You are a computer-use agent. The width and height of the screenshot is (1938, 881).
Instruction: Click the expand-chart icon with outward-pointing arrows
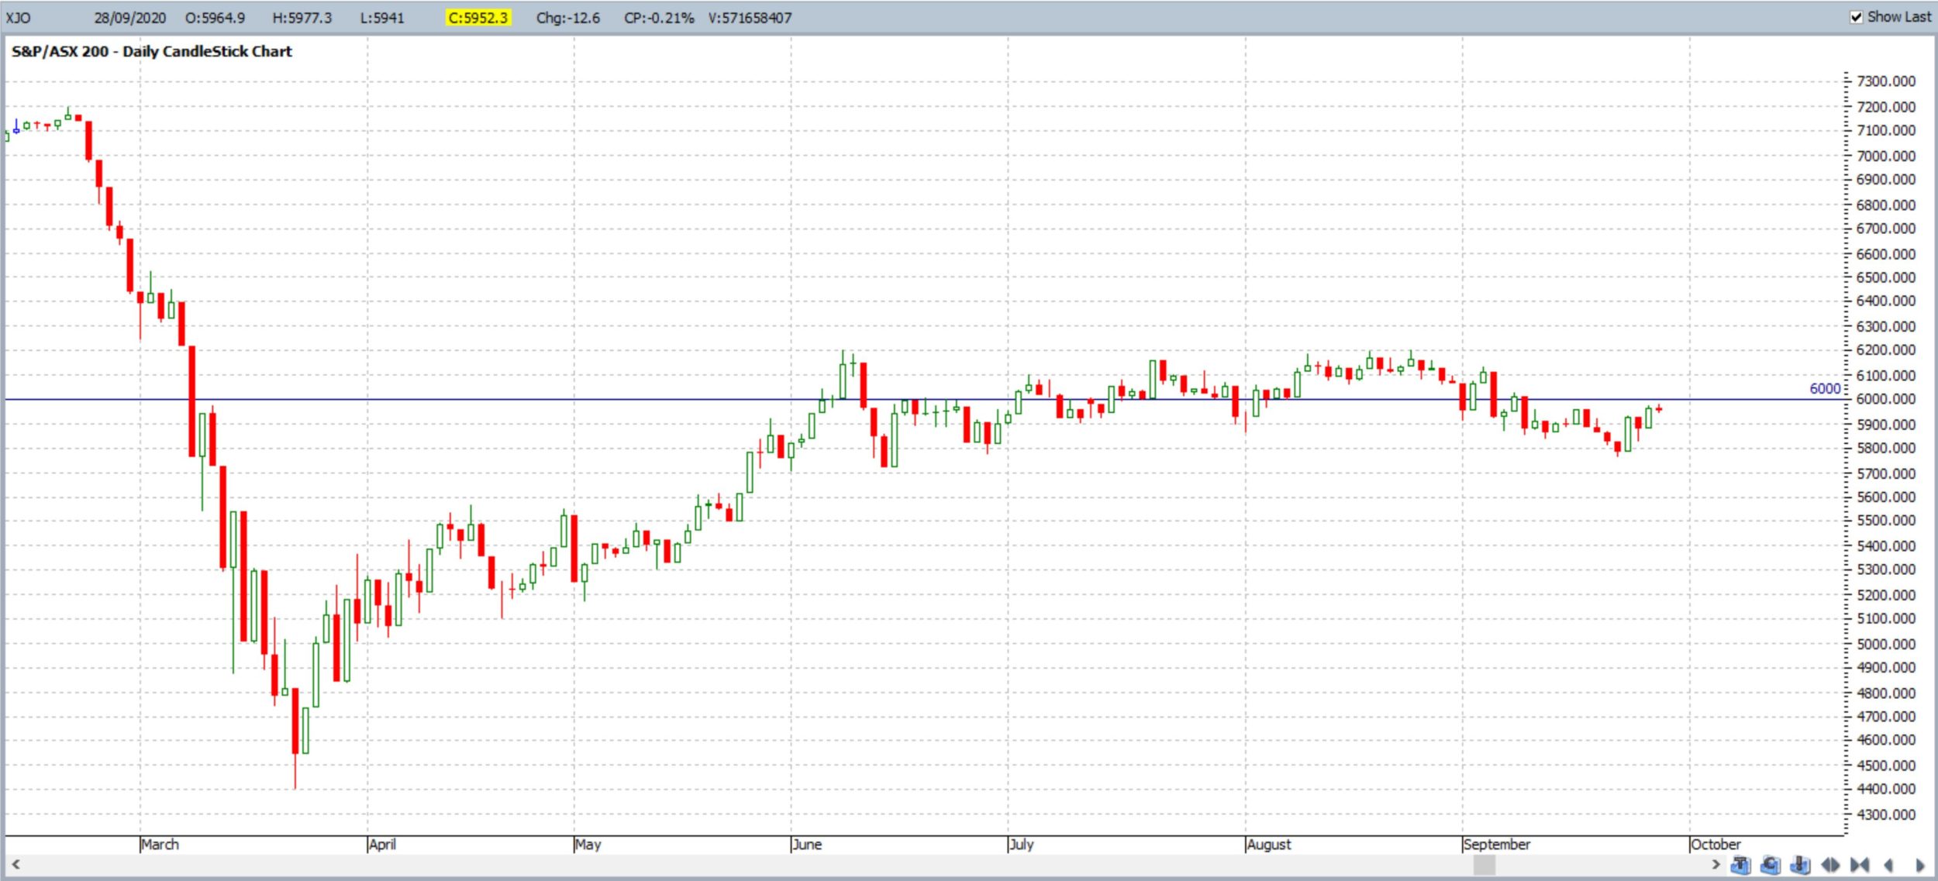pyautogui.click(x=1830, y=865)
